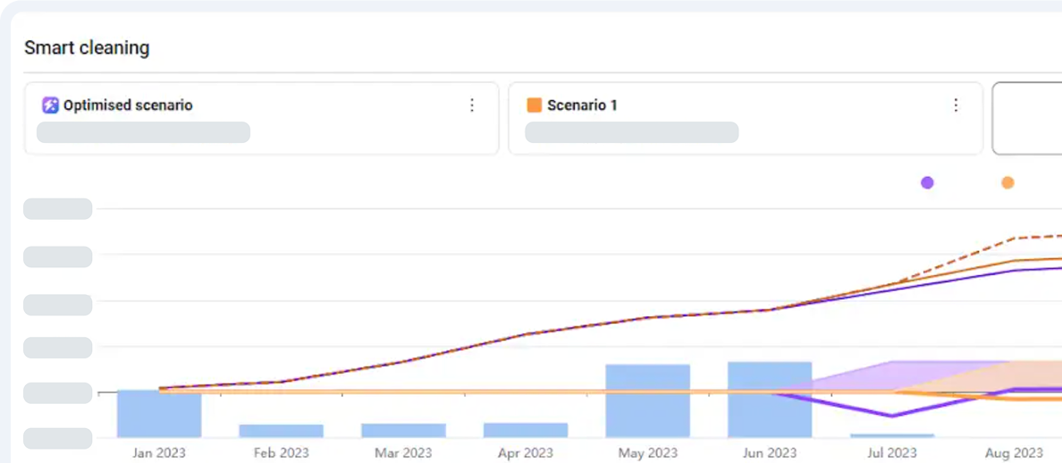This screenshot has height=463, width=1062.
Task: Open the Optimised scenario three-dot menu
Action: pos(472,105)
